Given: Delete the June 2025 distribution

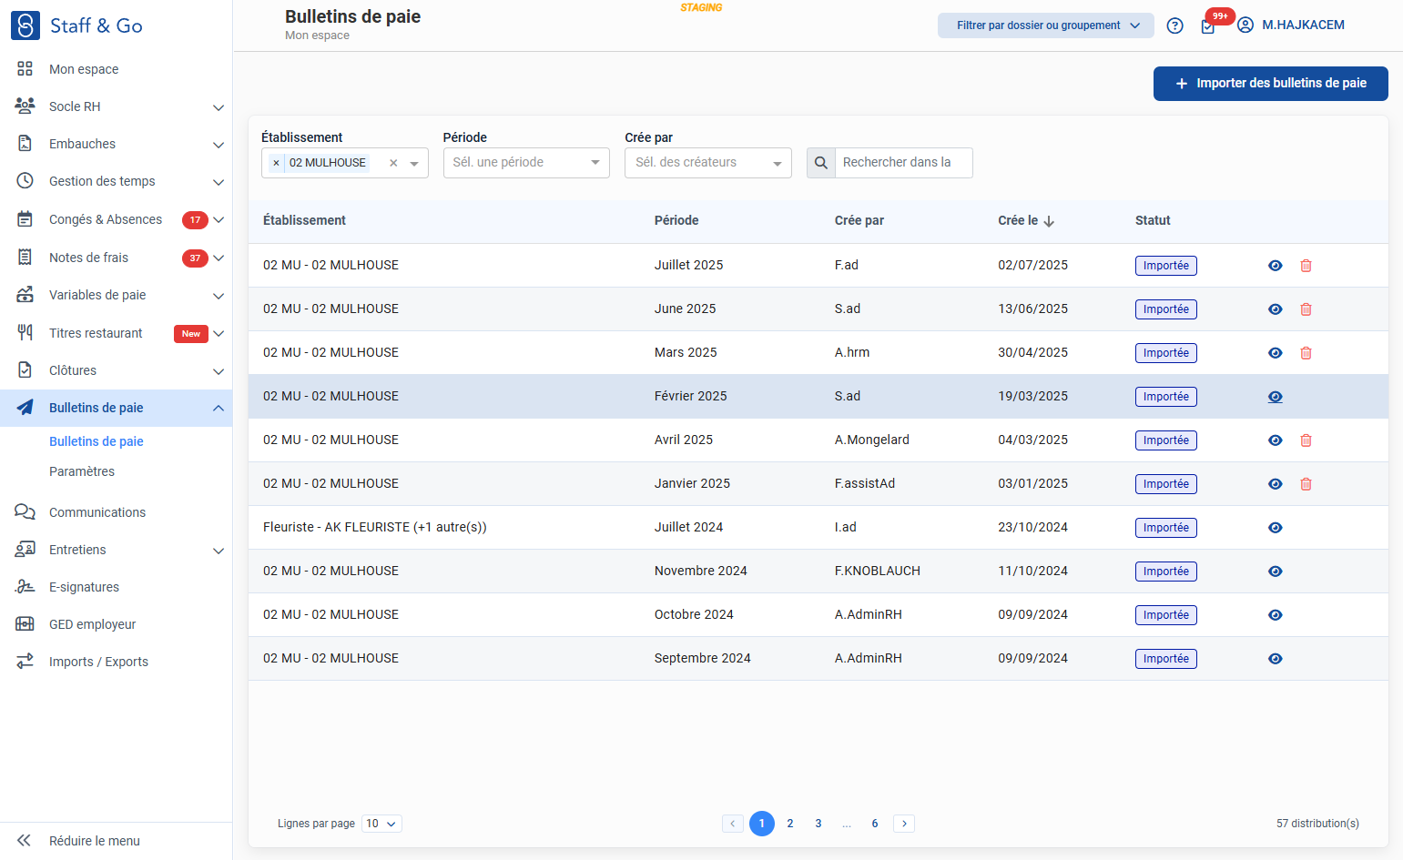Looking at the screenshot, I should pyautogui.click(x=1306, y=309).
